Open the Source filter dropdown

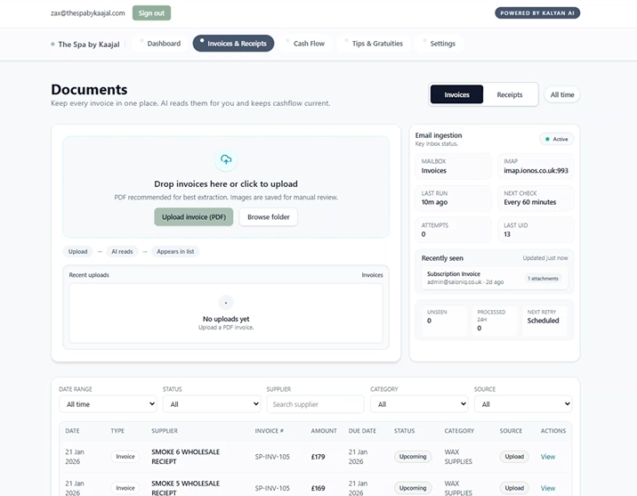pyautogui.click(x=522, y=404)
